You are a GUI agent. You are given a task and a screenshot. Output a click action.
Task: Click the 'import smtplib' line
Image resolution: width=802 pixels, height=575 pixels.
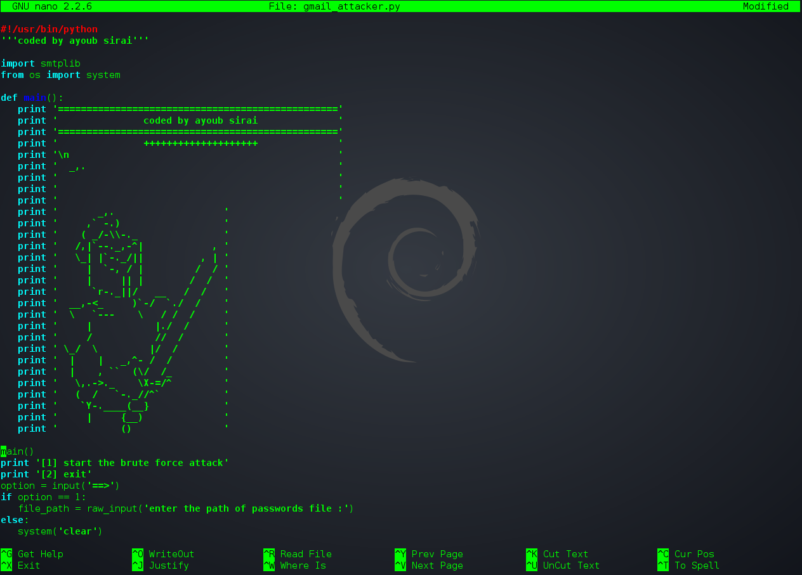coord(41,63)
